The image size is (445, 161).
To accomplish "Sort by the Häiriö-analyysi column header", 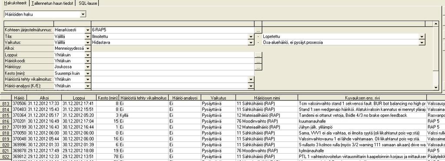I will [x=185, y=97].
